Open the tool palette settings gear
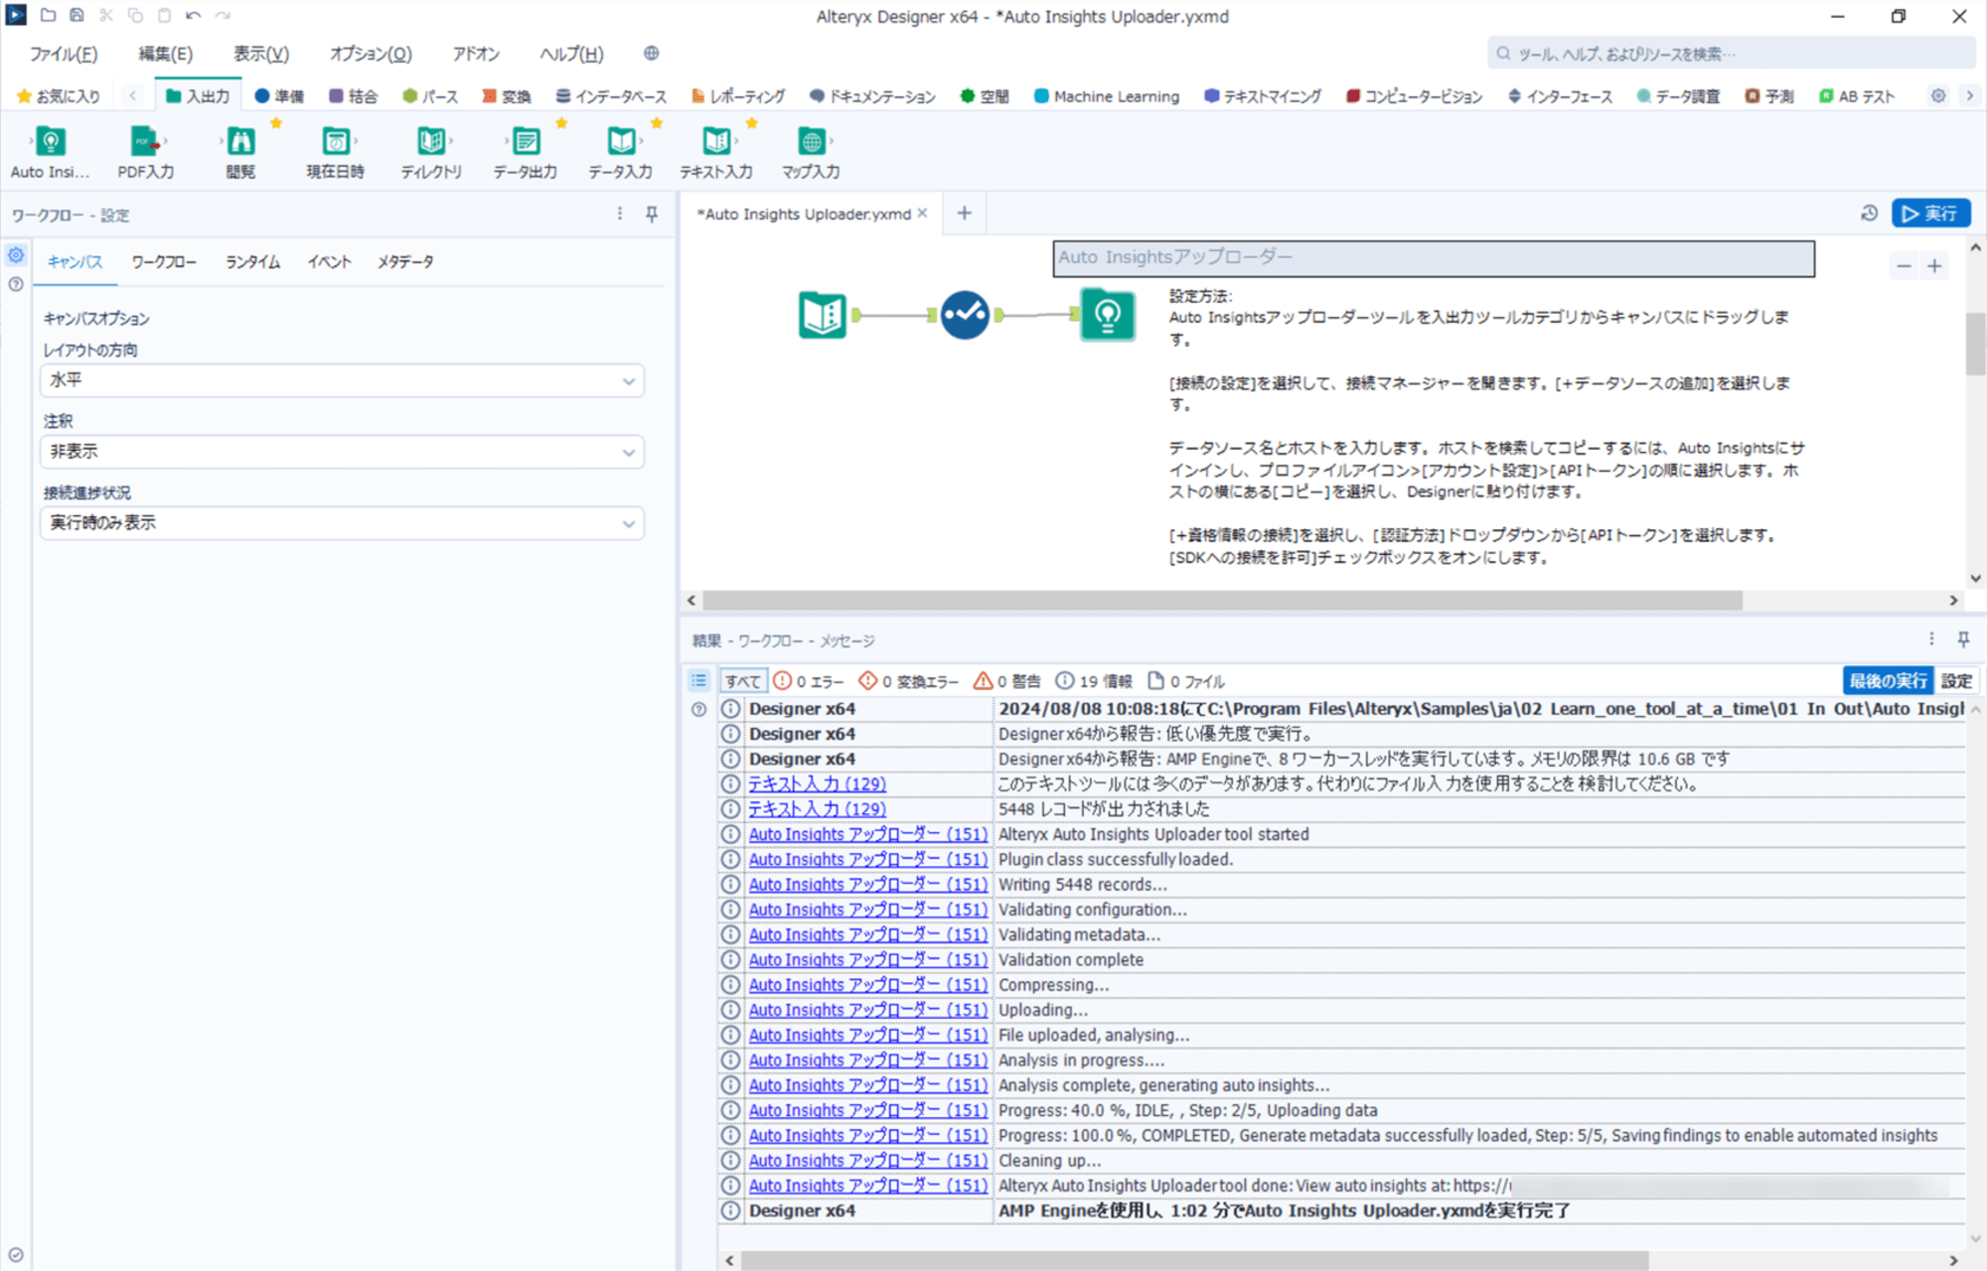Screen dimensions: 1987x1271 [1938, 96]
